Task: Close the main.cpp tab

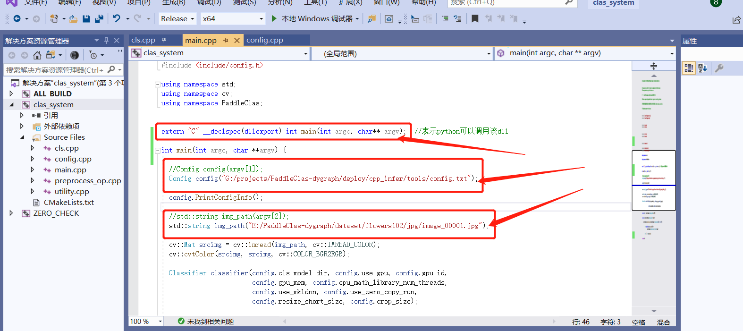Action: click(237, 41)
